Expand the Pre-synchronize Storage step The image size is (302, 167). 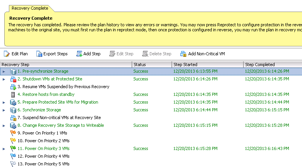[x=4, y=72]
